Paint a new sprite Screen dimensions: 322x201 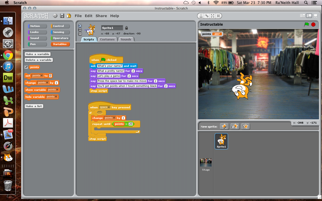click(224, 126)
